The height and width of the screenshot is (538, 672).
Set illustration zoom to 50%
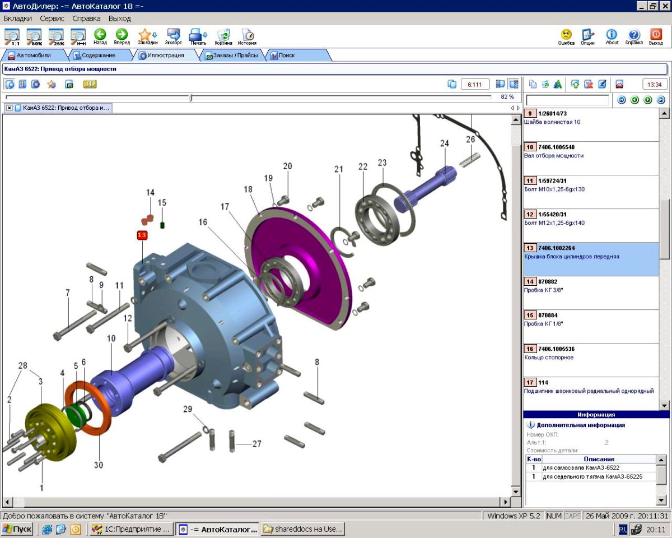(34, 37)
